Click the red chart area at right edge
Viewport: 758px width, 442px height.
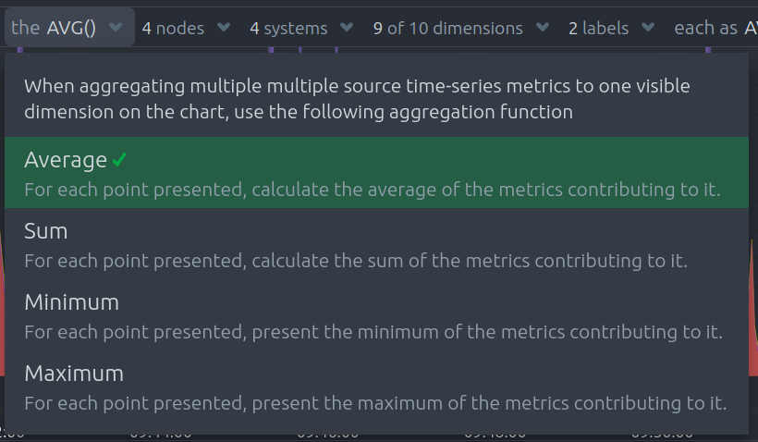753,310
